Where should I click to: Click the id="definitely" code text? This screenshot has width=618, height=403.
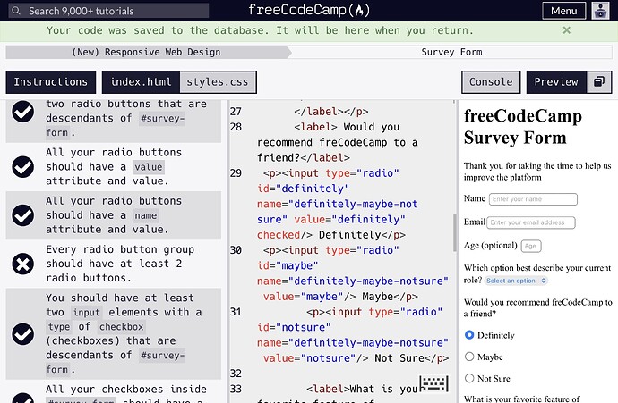point(303,189)
